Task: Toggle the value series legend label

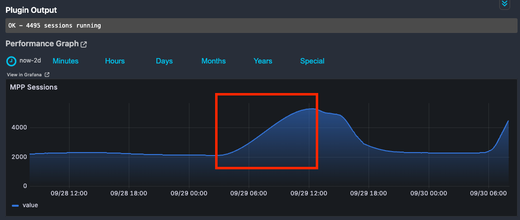Action: [x=30, y=205]
